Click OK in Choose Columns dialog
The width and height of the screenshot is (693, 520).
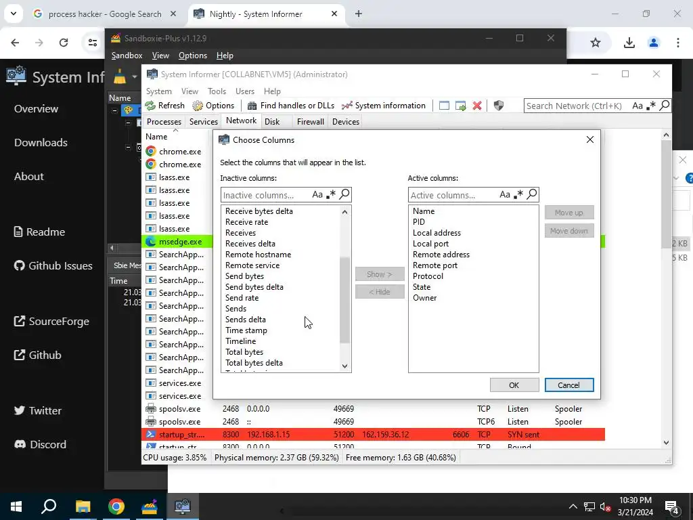514,385
